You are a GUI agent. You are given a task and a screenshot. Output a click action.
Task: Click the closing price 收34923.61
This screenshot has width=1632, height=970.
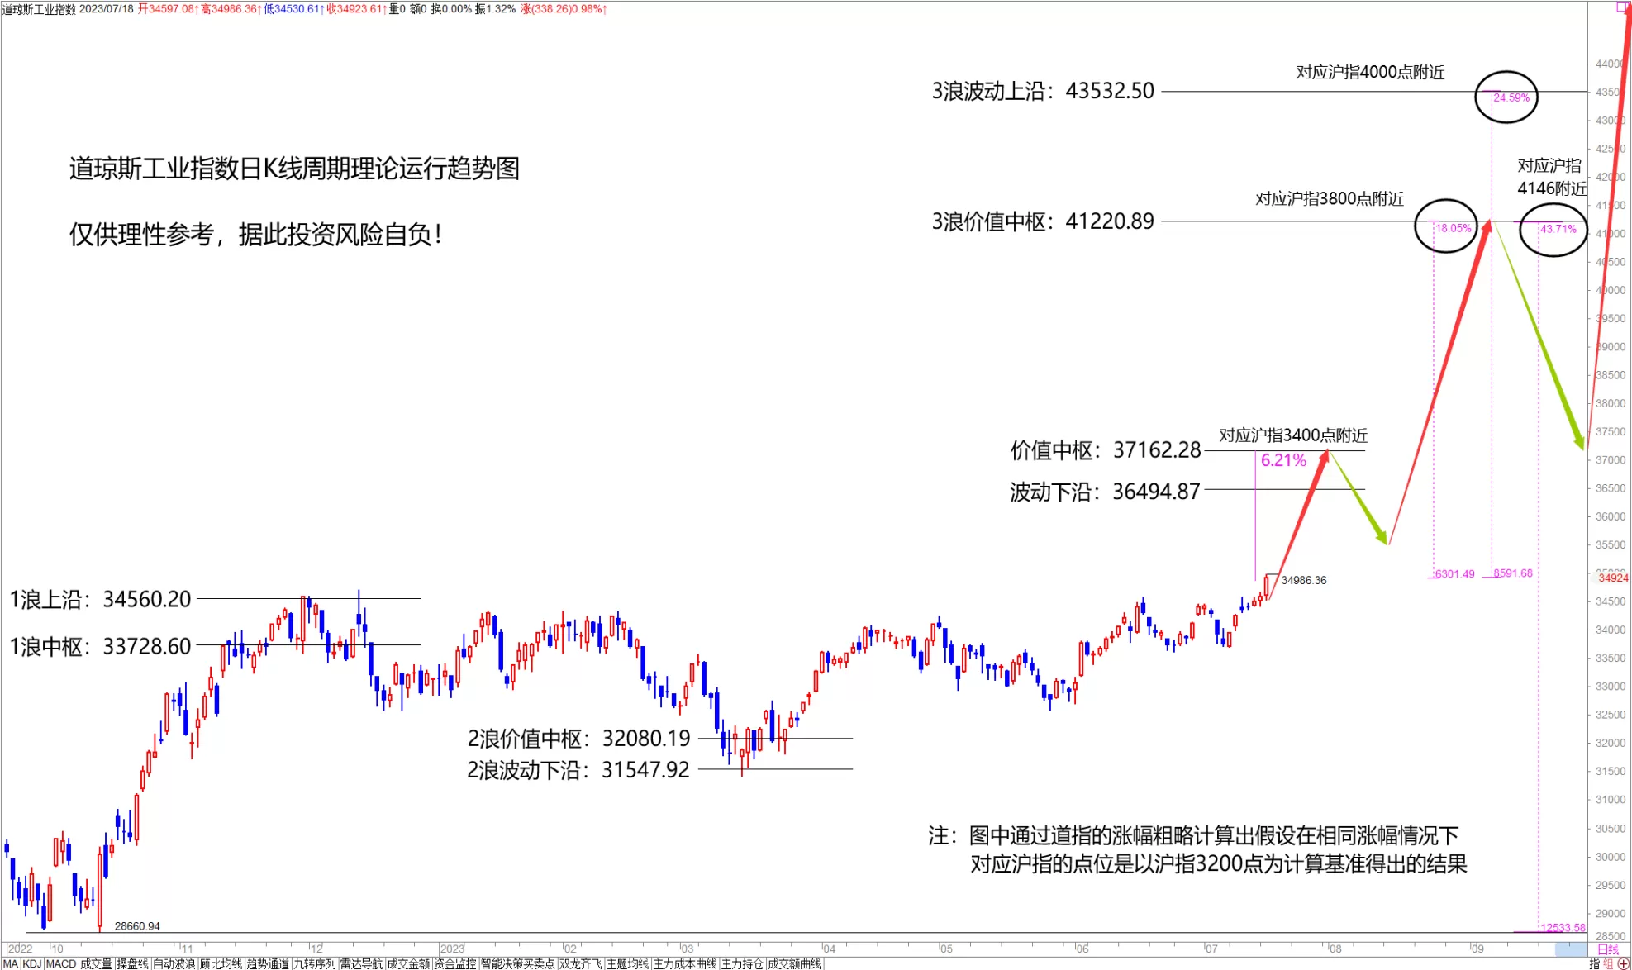point(356,9)
